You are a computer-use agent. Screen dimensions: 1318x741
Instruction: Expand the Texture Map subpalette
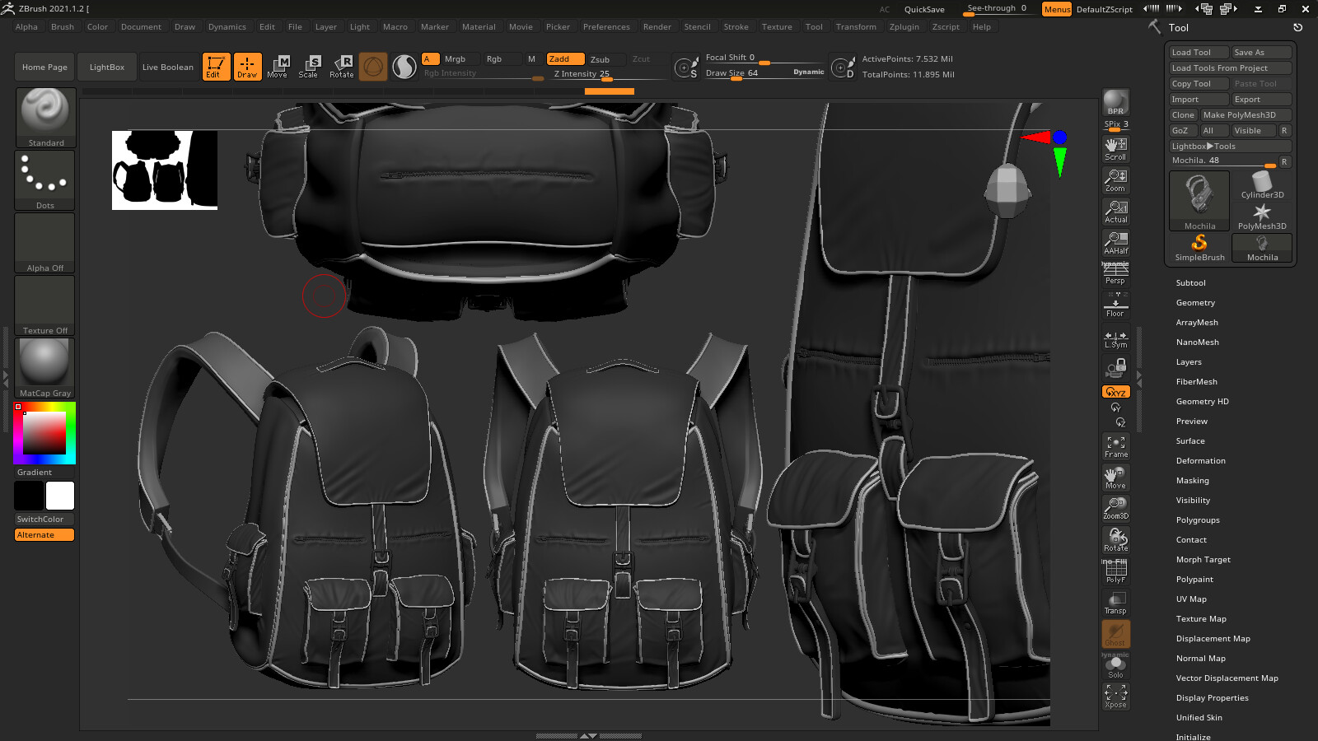tap(1201, 618)
